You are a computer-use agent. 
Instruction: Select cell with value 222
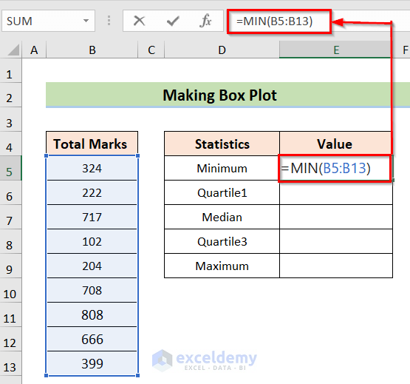click(x=92, y=193)
